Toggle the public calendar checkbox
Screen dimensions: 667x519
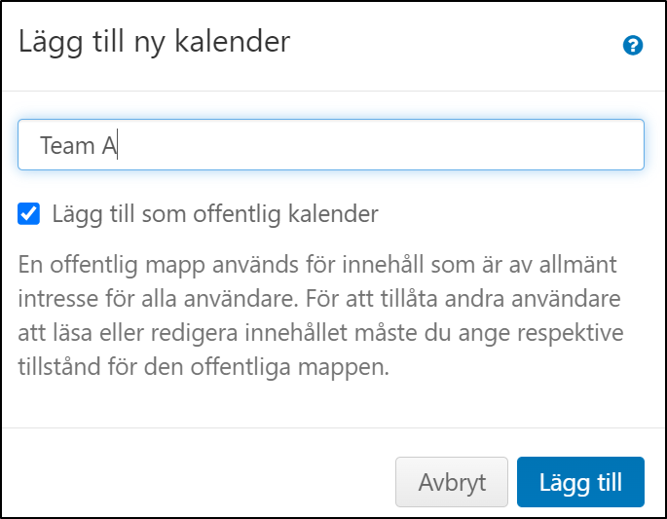click(x=29, y=213)
